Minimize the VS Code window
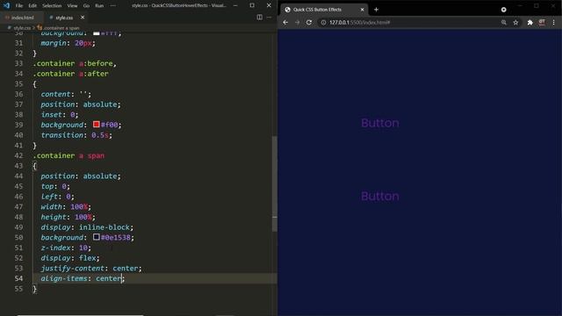This screenshot has height=316, width=562. [x=235, y=5]
